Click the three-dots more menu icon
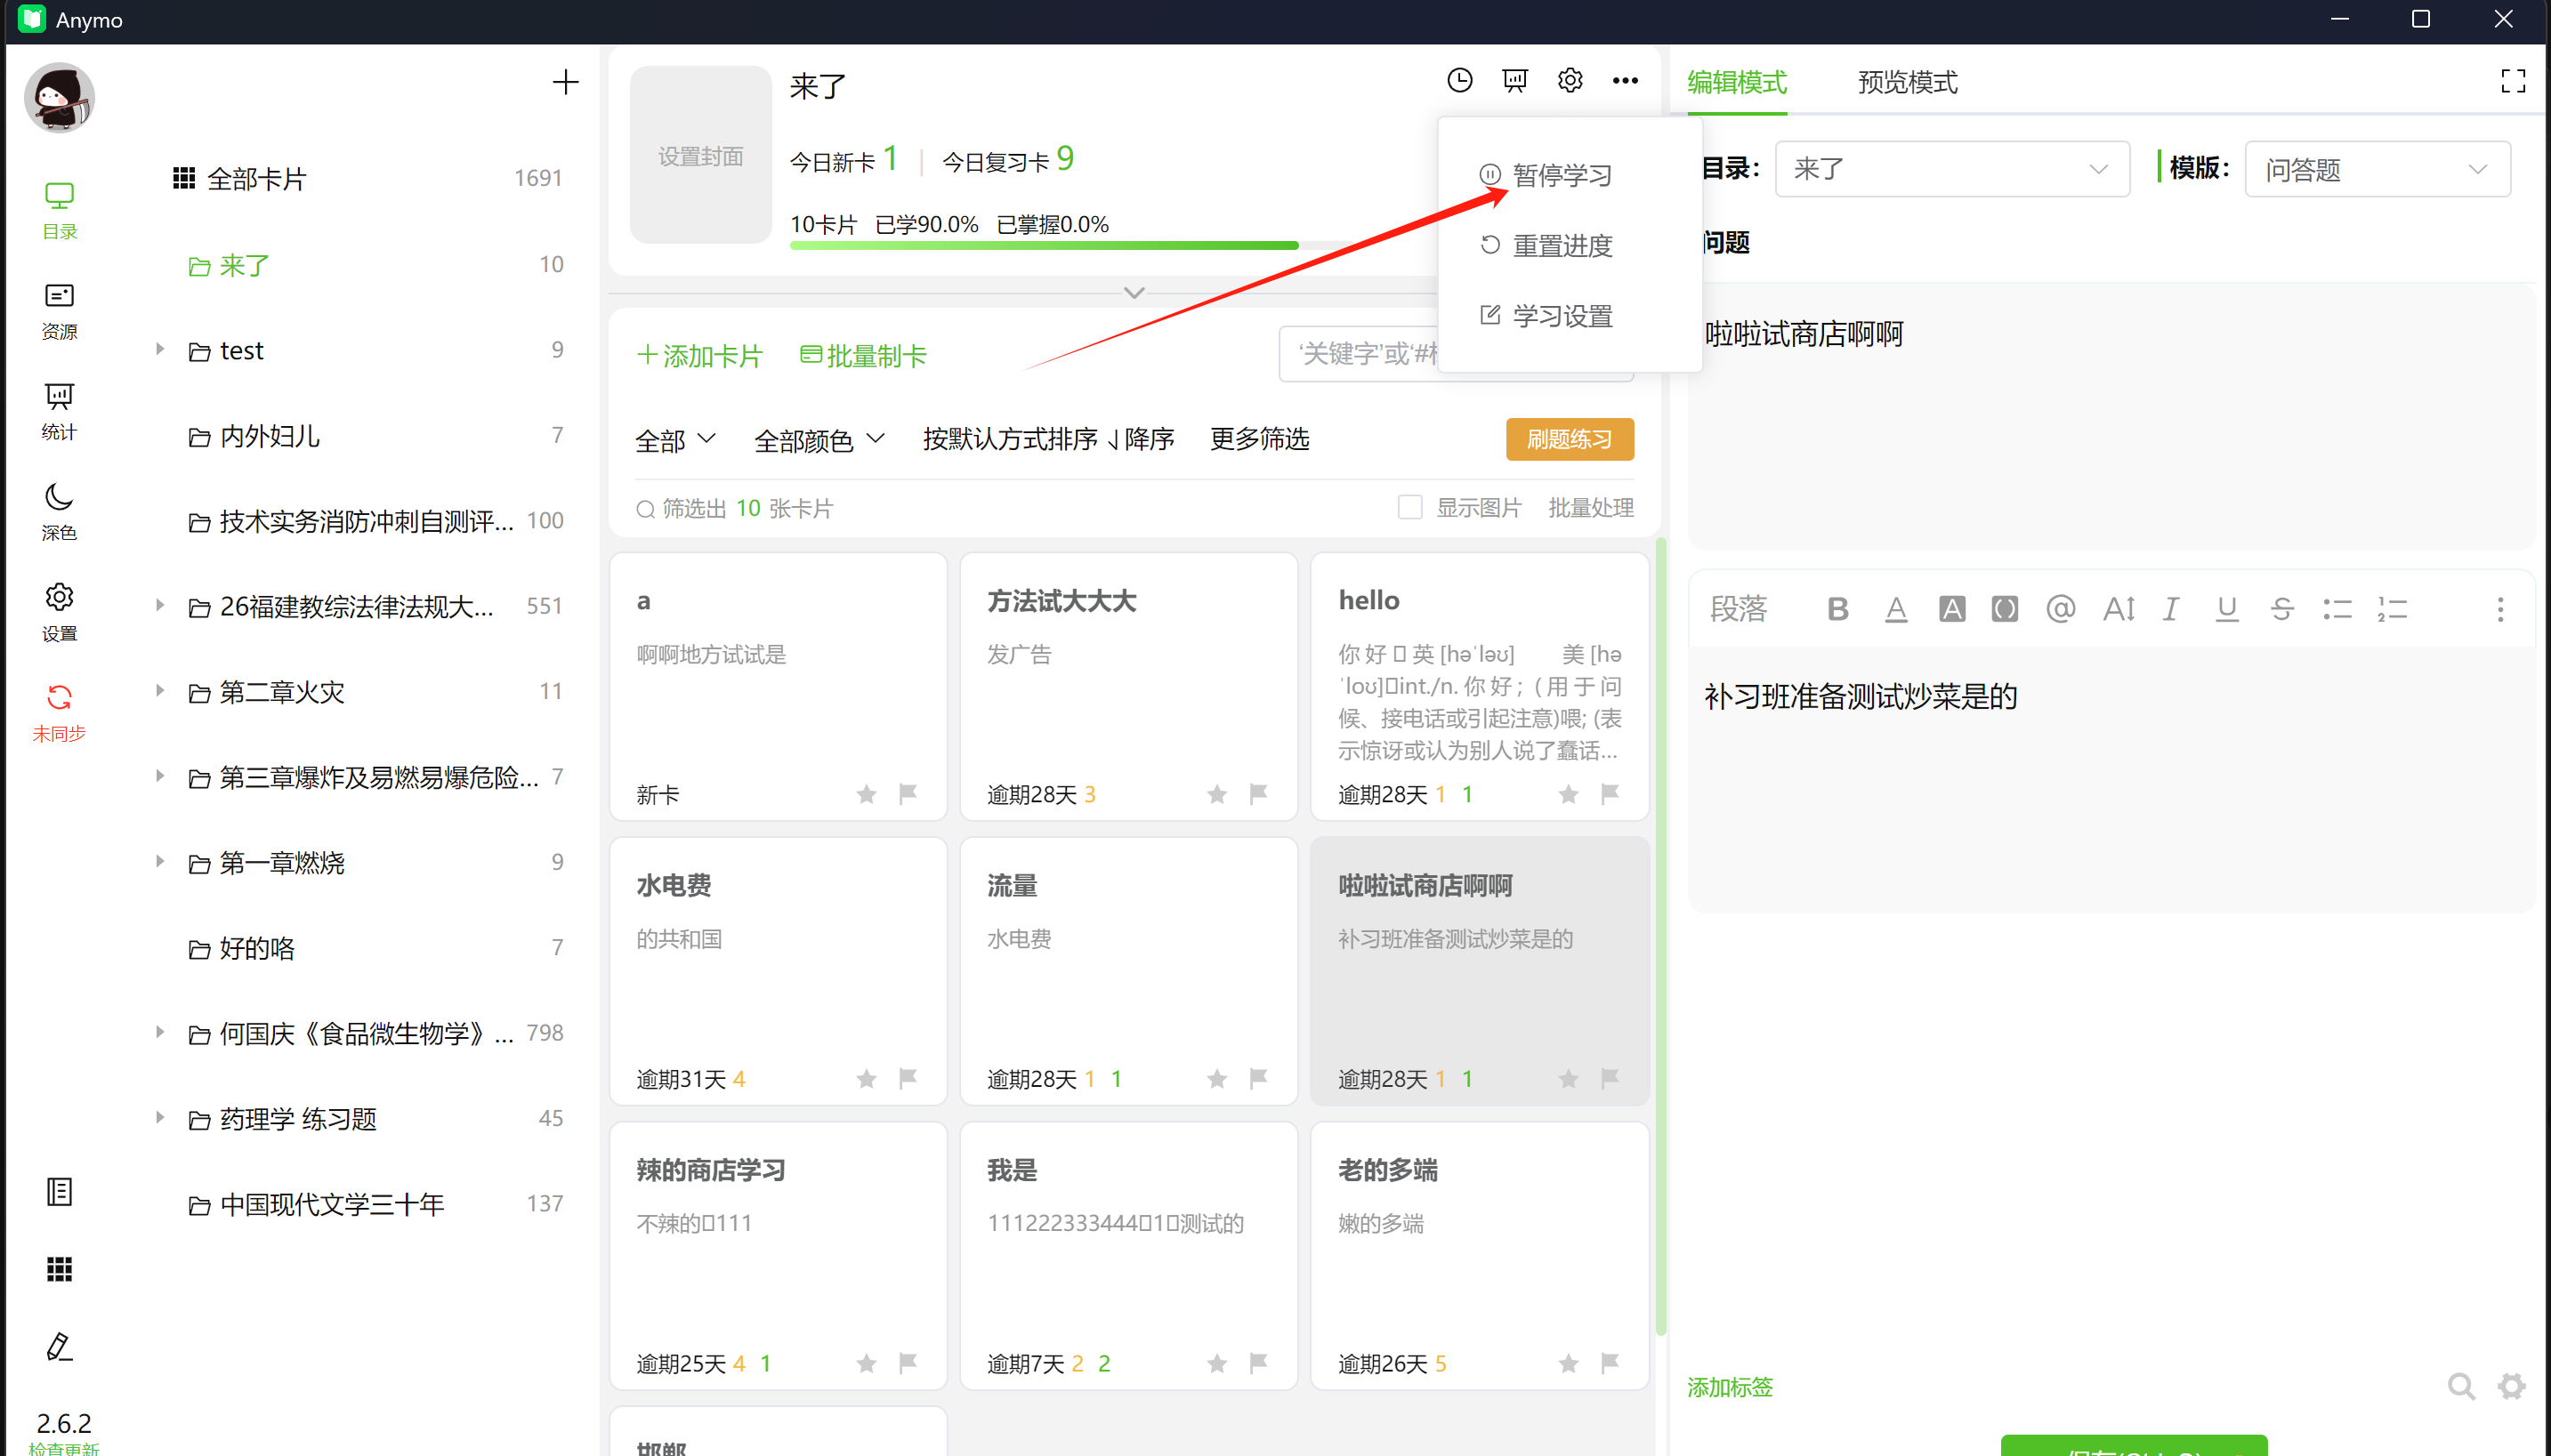This screenshot has width=2551, height=1456. [x=1625, y=80]
